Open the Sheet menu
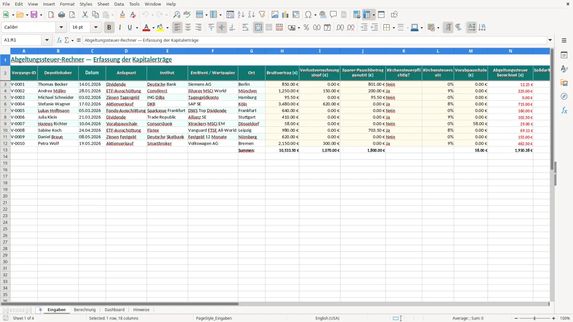The height and width of the screenshot is (322, 573). [103, 4]
